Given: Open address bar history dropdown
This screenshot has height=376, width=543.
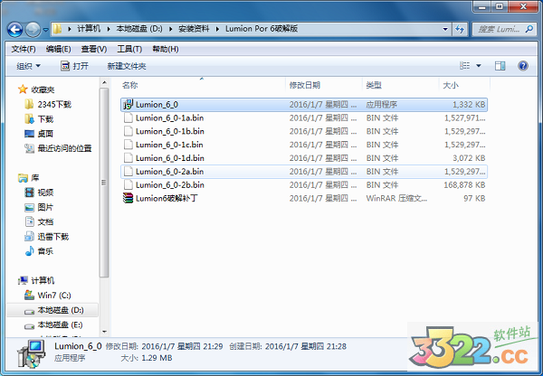Looking at the screenshot, I should 445,30.
